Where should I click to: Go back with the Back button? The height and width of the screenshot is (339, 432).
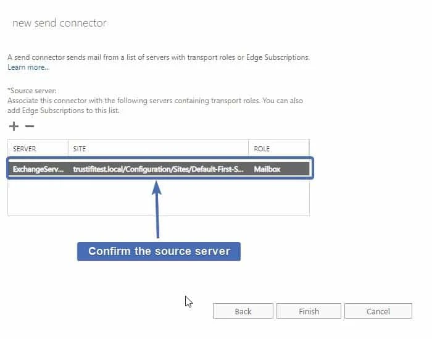coord(243,311)
